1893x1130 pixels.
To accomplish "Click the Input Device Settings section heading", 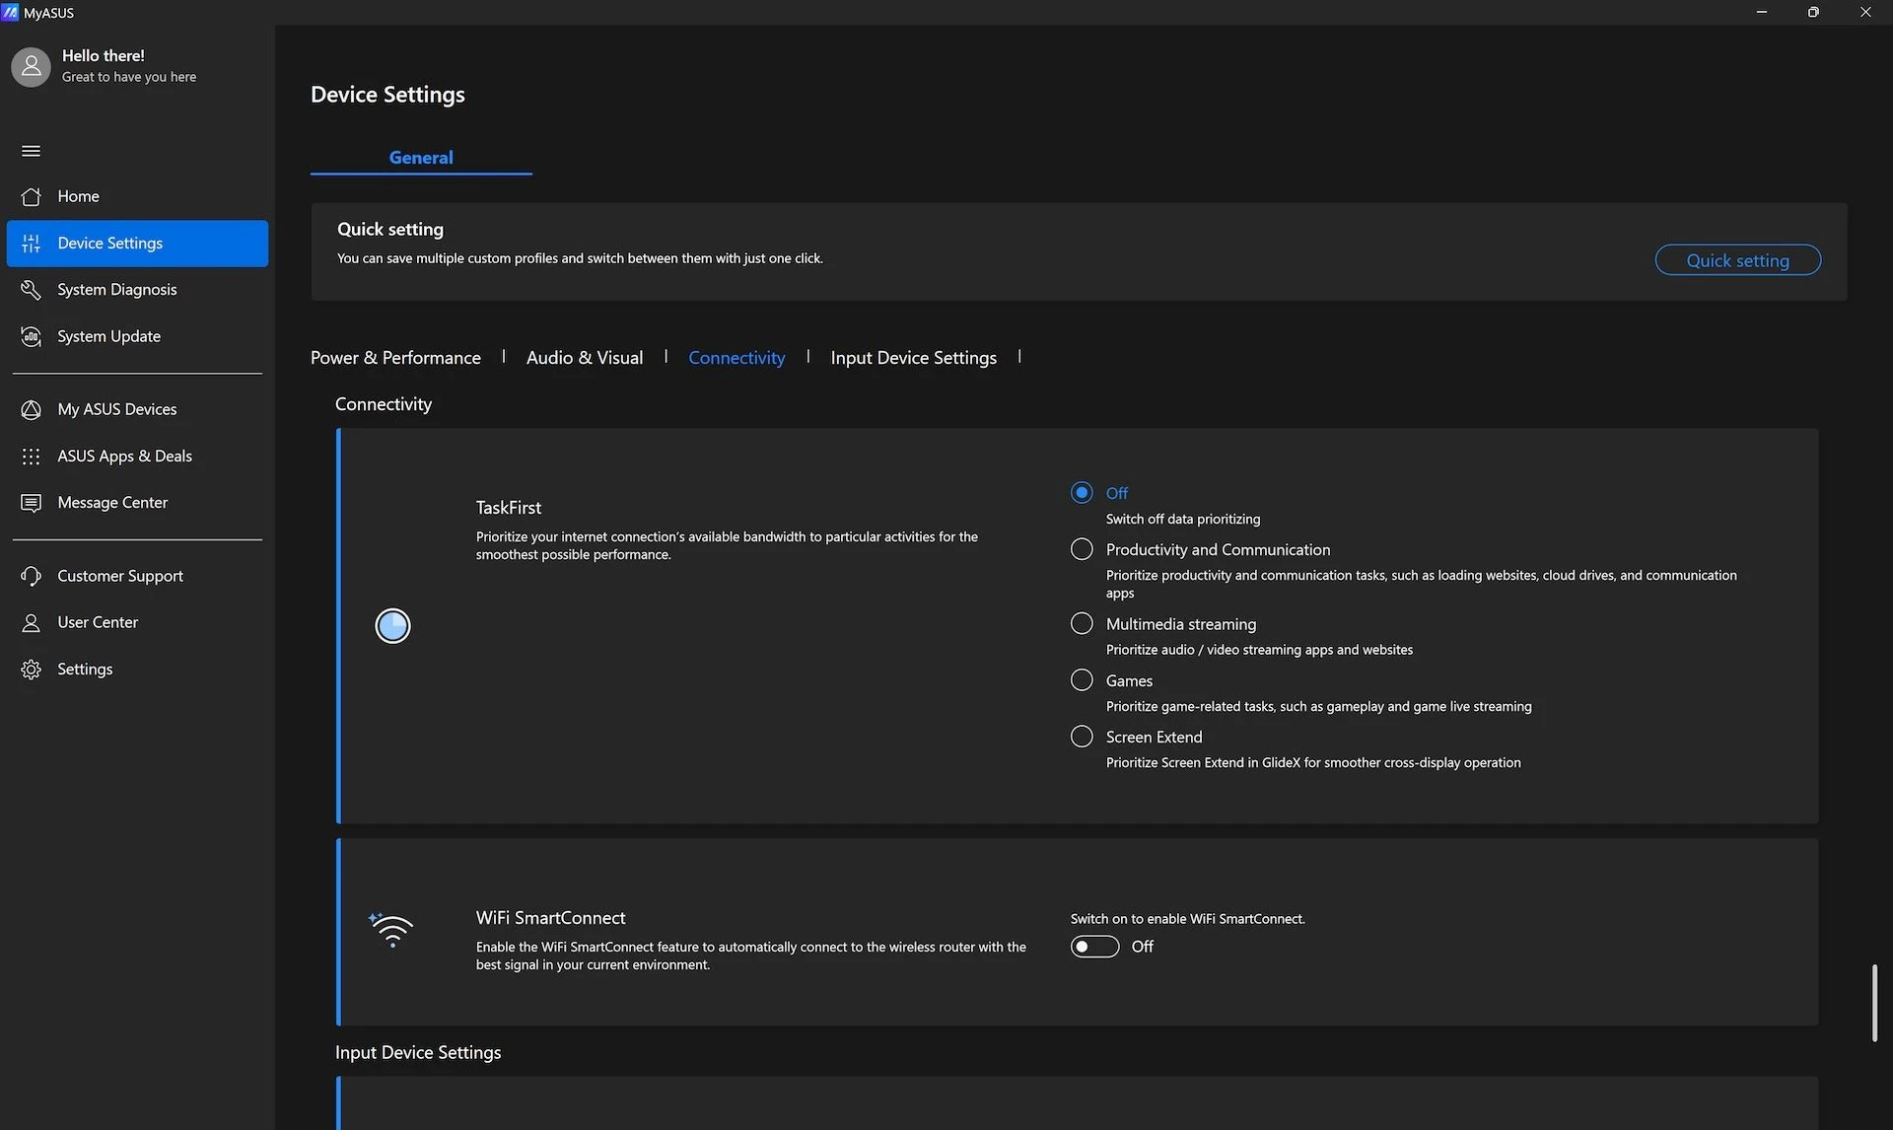I will click(418, 1052).
